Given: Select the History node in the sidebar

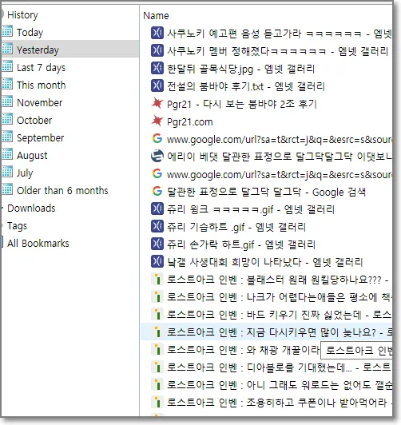Looking at the screenshot, I should click(x=22, y=15).
